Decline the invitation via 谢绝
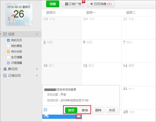This screenshot has width=156, height=122. [x=85, y=110]
